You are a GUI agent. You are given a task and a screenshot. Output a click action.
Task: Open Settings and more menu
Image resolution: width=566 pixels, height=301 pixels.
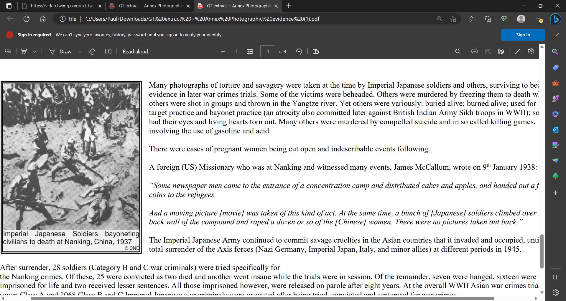(x=539, y=19)
